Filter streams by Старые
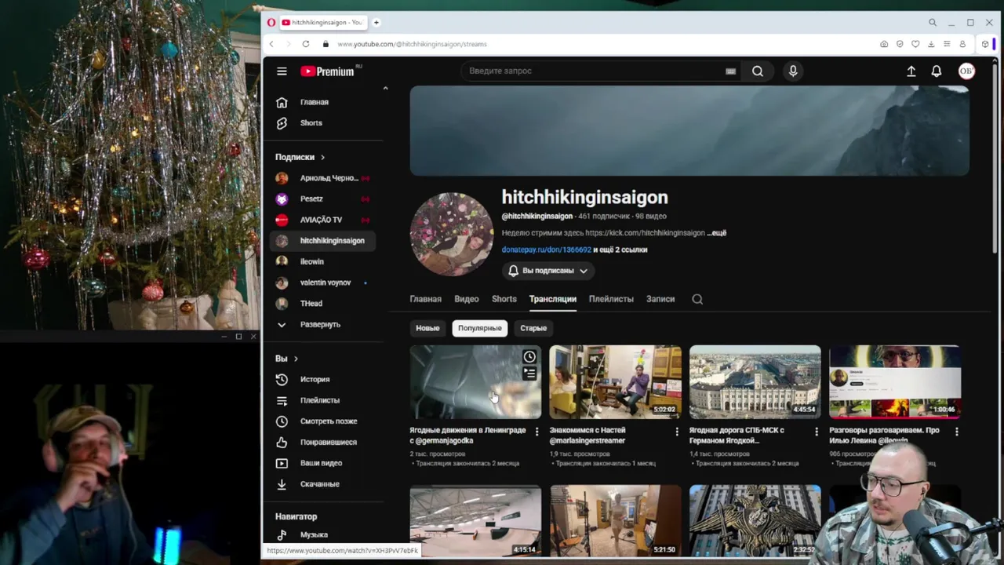Image resolution: width=1004 pixels, height=565 pixels. 533,328
